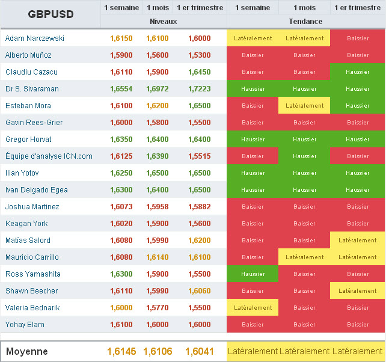Click Mauricio Carrillo's 1 mois Latéralement cell

pyautogui.click(x=304, y=257)
